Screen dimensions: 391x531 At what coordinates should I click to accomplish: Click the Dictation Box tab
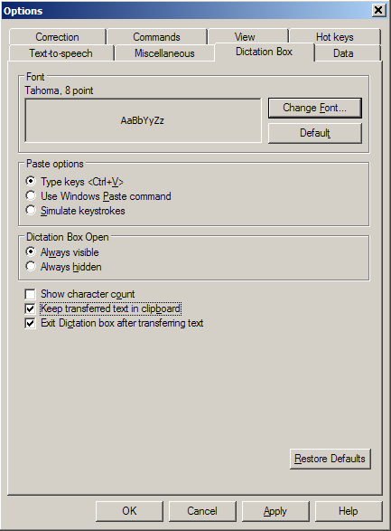tap(264, 52)
